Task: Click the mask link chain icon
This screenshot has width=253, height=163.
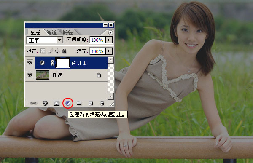Action: (x=52, y=63)
